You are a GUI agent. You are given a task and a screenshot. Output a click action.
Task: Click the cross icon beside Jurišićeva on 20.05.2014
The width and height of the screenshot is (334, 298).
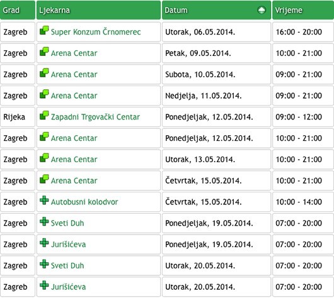[x=44, y=285]
